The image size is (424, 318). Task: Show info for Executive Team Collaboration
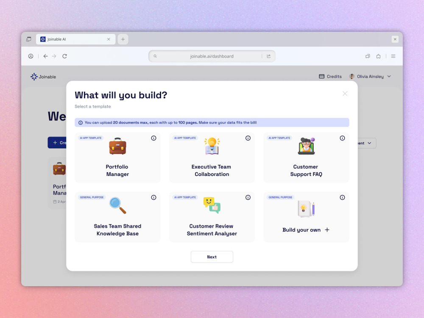click(248, 138)
